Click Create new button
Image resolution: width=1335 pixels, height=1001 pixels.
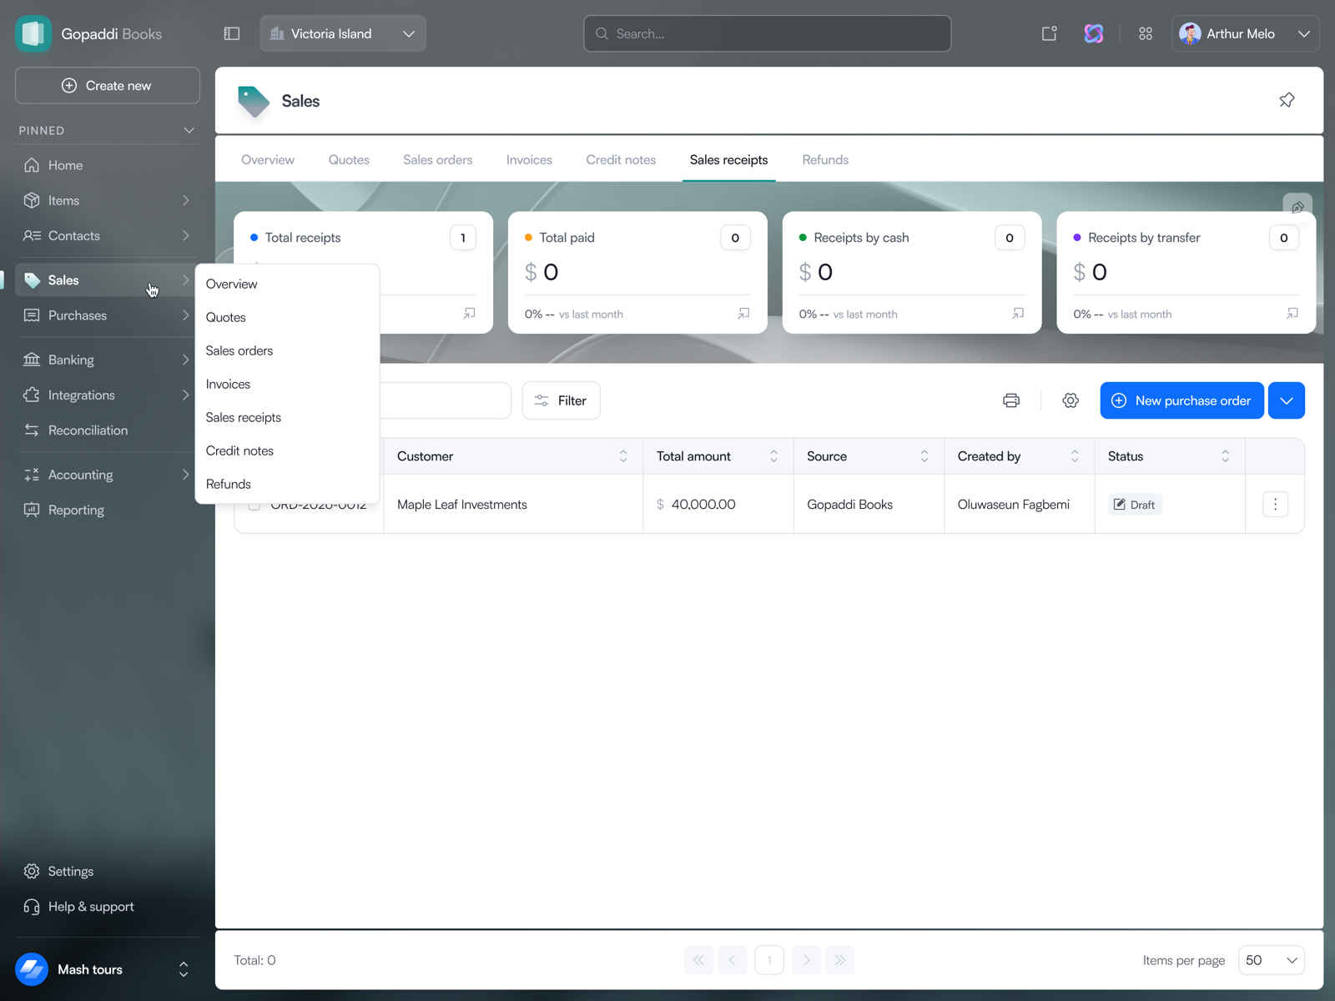[107, 85]
